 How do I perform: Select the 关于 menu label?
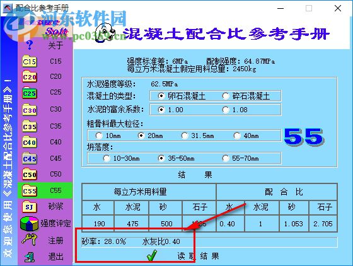pyautogui.click(x=55, y=45)
